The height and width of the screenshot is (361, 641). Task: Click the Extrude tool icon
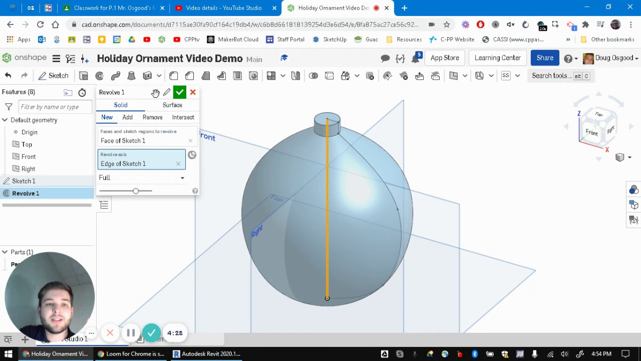pyautogui.click(x=84, y=76)
